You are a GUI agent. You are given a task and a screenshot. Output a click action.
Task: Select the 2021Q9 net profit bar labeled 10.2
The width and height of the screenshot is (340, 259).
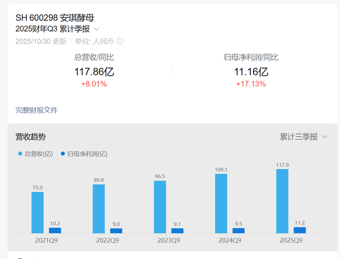pyautogui.click(x=55, y=231)
